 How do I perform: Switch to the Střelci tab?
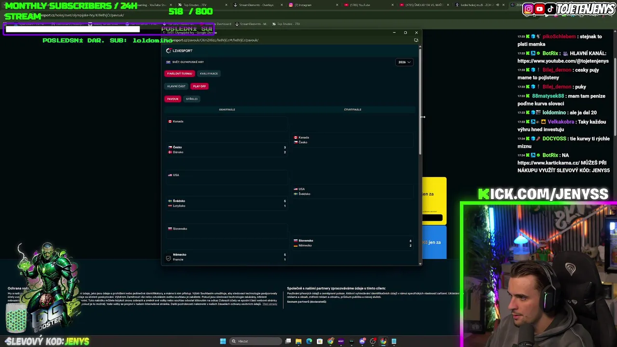[x=191, y=99]
